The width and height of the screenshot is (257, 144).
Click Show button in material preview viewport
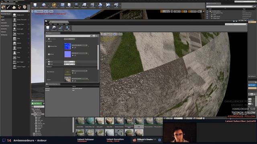[x=120, y=34]
